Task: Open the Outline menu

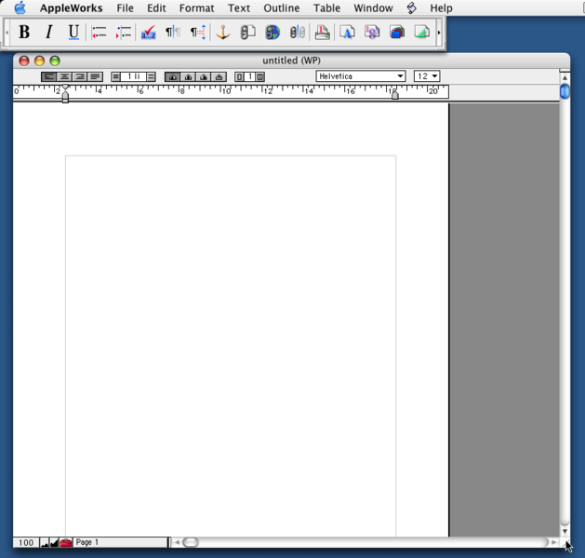Action: [281, 7]
